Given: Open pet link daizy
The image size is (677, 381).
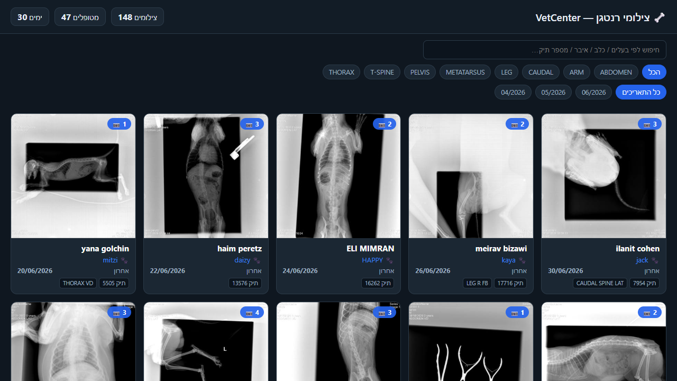Looking at the screenshot, I should (242, 260).
